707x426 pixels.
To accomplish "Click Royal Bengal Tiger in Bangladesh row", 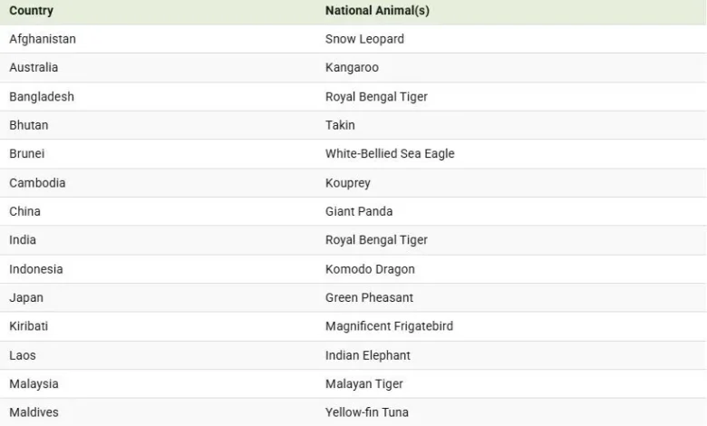I will (x=376, y=97).
